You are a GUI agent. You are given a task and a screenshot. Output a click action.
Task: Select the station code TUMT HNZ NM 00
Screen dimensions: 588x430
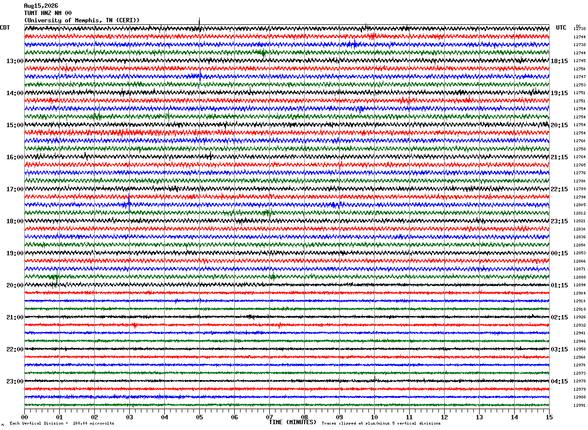[x=48, y=13]
